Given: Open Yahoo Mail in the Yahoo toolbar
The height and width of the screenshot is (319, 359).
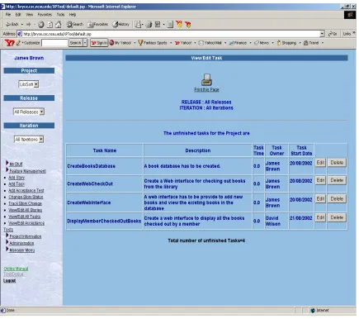Looking at the screenshot, I should tap(210, 43).
